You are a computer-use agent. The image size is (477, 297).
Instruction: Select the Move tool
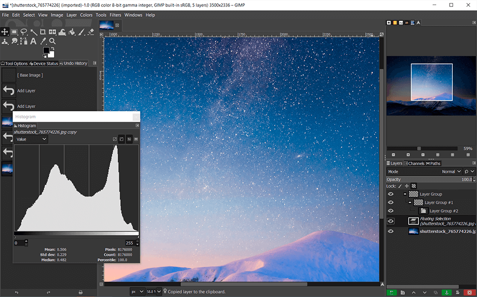click(5, 32)
